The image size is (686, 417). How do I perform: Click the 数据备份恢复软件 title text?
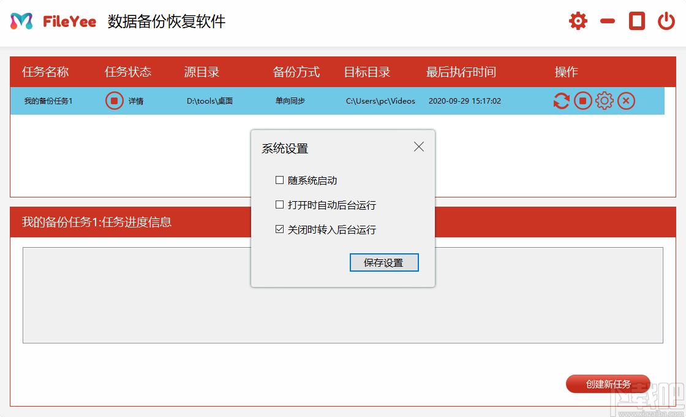point(167,21)
